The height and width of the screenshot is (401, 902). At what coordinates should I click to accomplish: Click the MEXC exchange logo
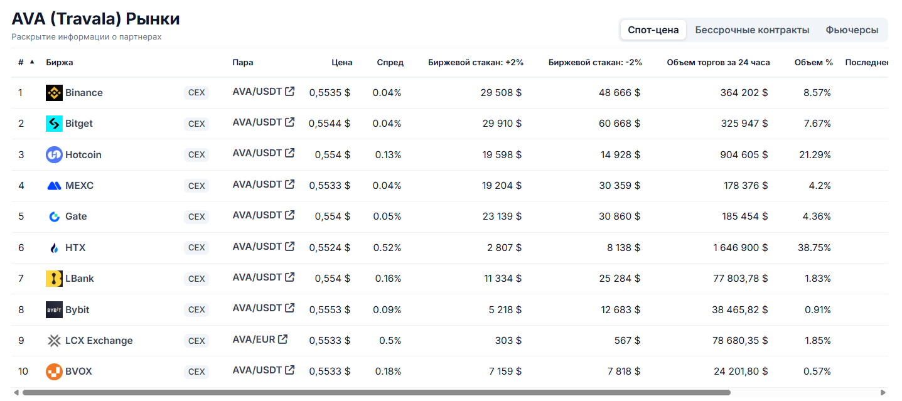click(55, 186)
